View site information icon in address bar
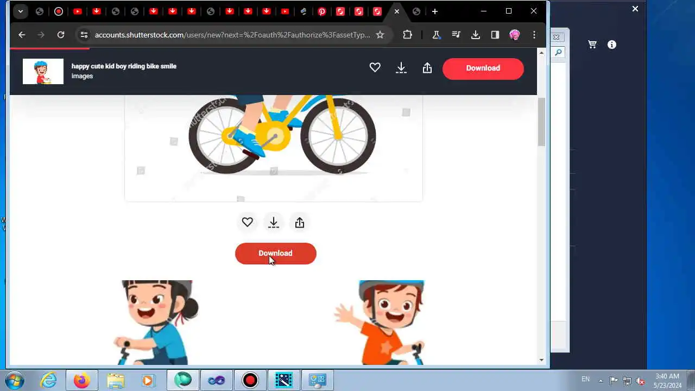 (84, 35)
